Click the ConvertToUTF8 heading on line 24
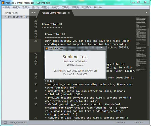 [55, 34]
